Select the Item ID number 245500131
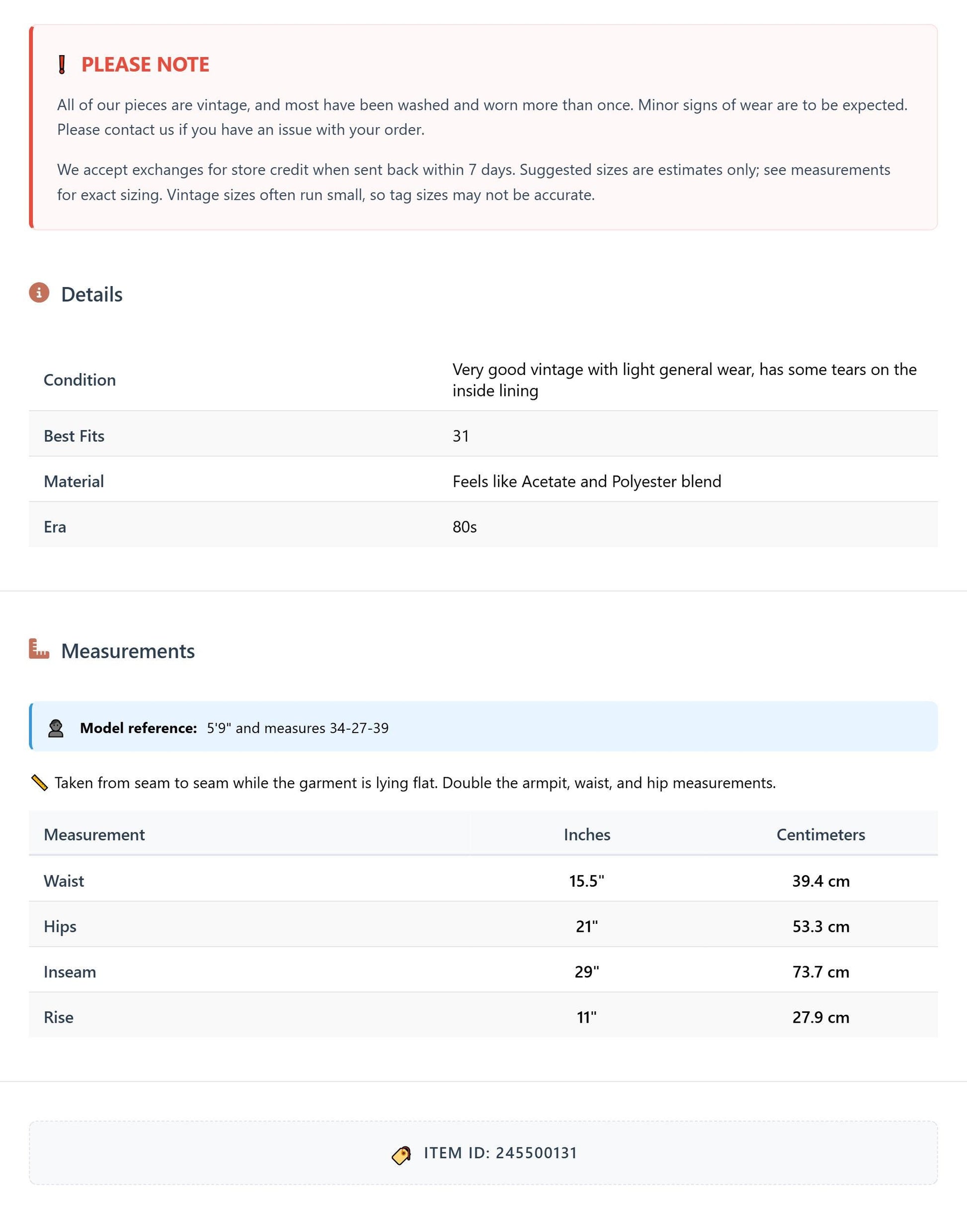This screenshot has height=1209, width=967. (537, 1153)
